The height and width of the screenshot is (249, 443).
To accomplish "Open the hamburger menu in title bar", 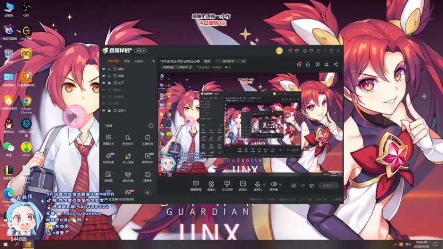I will click(318, 51).
